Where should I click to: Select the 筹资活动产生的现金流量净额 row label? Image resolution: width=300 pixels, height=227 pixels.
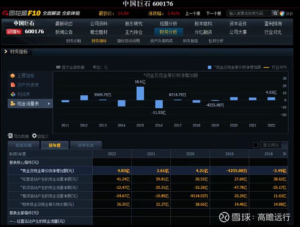point(49,196)
